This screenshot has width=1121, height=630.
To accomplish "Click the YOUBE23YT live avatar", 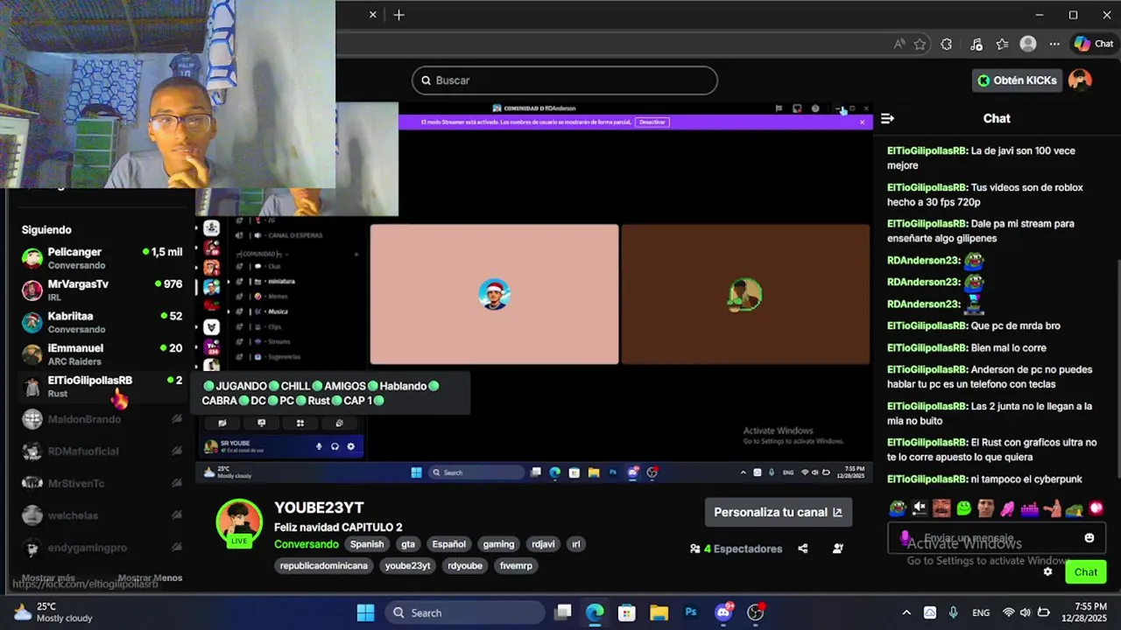I will (x=239, y=522).
